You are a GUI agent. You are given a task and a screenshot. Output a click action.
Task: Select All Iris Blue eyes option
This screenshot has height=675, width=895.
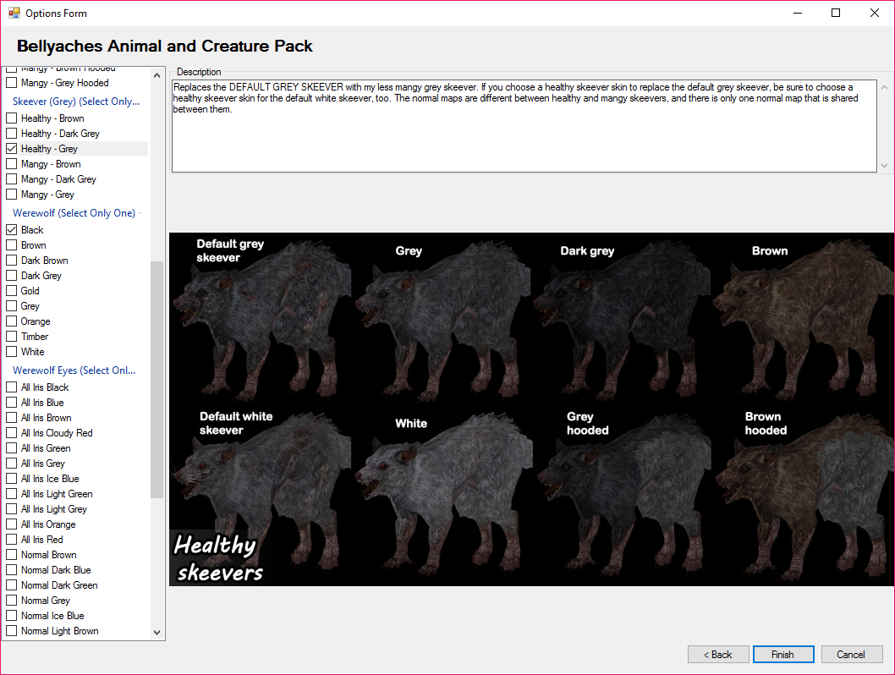coord(11,403)
